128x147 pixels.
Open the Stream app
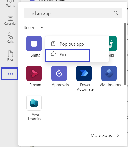coord(34,73)
